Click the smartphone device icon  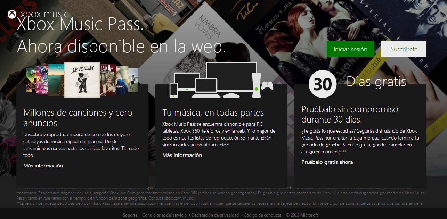[174, 90]
